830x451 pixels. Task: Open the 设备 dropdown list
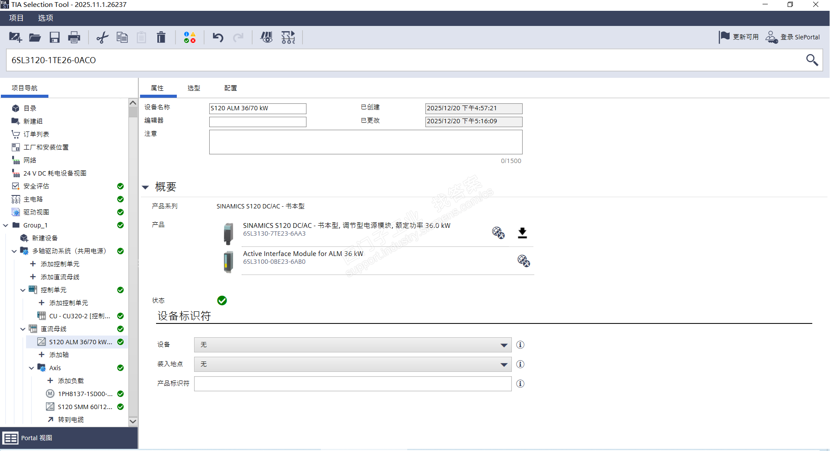353,345
